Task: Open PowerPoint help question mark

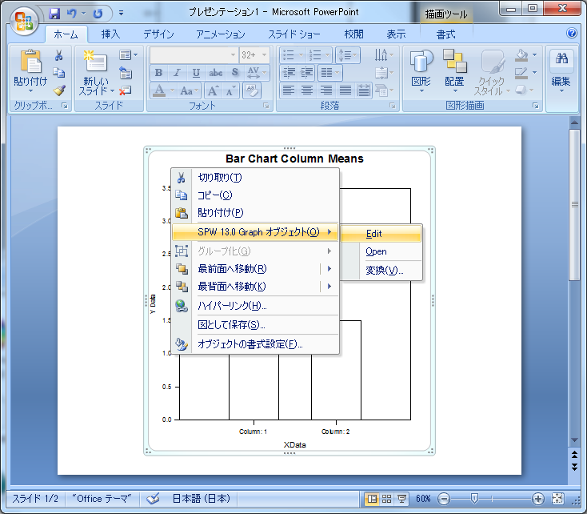Action: click(572, 34)
